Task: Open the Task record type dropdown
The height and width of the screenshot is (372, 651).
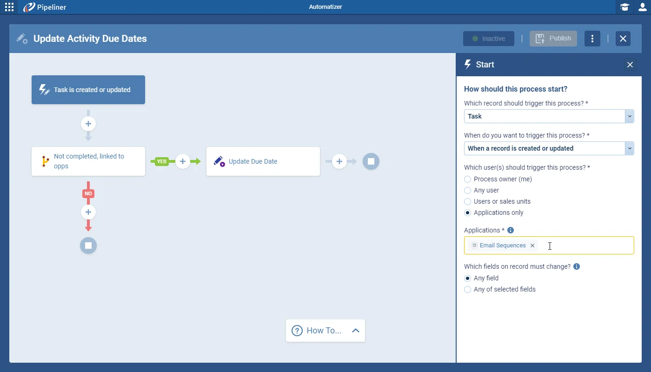Action: click(549, 116)
